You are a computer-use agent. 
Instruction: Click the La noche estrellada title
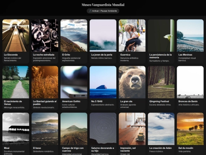point(43,55)
